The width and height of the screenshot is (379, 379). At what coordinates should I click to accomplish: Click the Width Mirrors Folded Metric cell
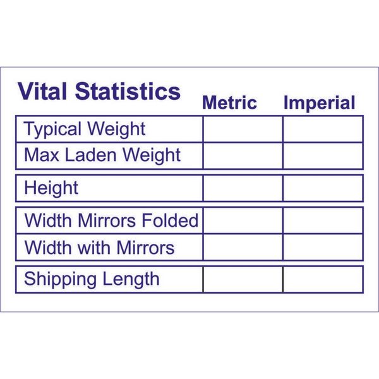[x=243, y=220]
